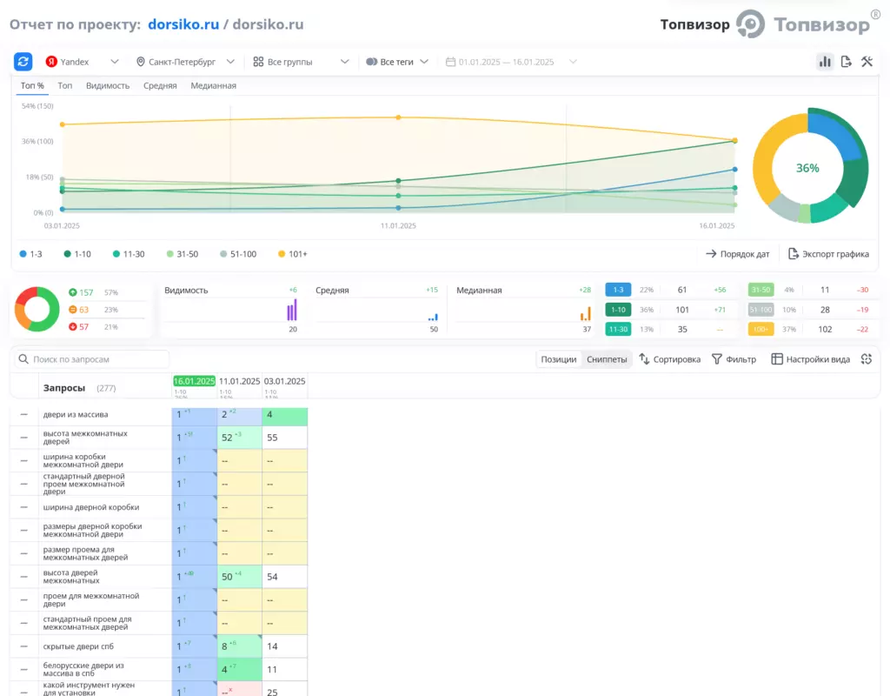Switch to the Видимость chart tab
890x696 pixels.
coord(108,86)
